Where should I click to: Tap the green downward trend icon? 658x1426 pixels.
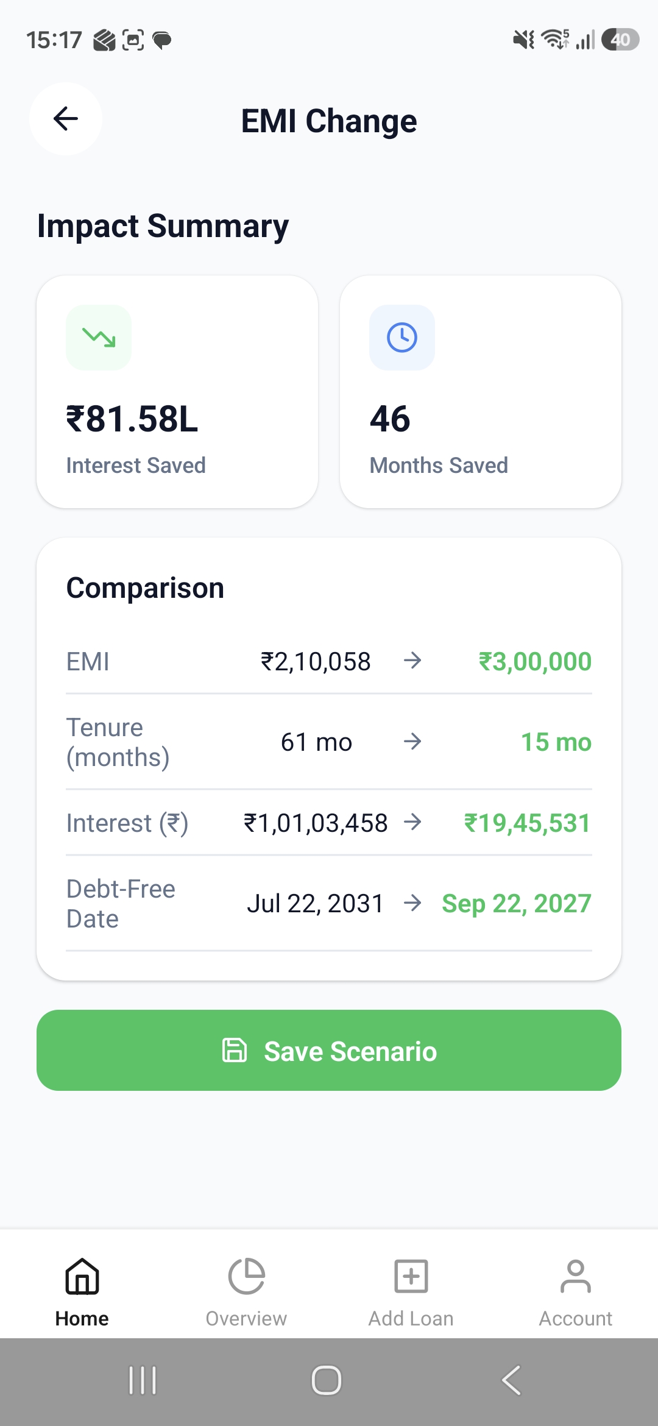tap(99, 338)
